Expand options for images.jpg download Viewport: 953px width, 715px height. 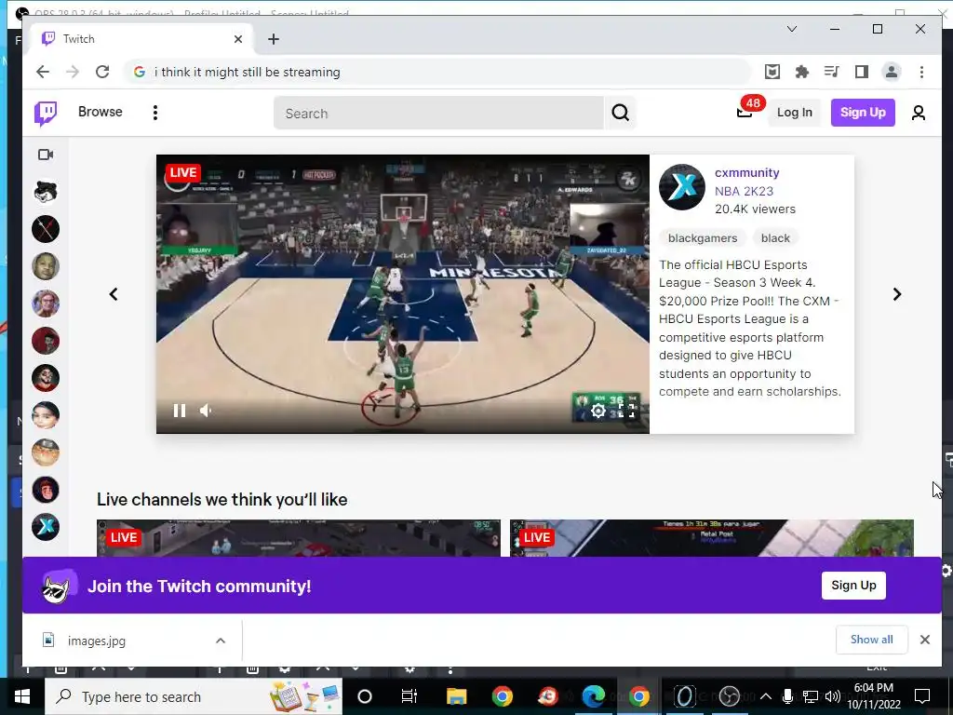(221, 641)
